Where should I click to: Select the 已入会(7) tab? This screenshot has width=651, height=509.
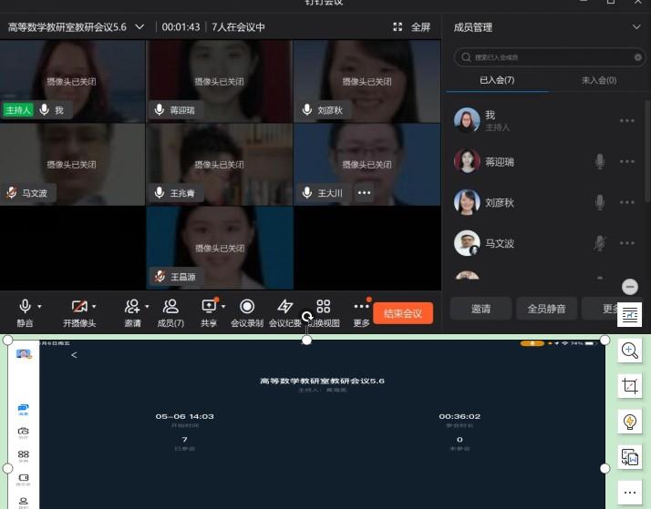tap(497, 80)
